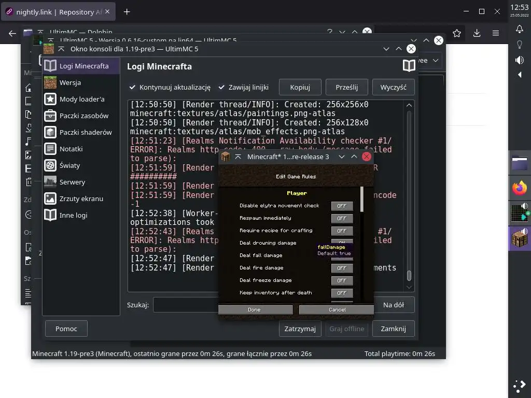Click the Serwery thumbnail icon
The height and width of the screenshot is (398, 531).
click(50, 182)
